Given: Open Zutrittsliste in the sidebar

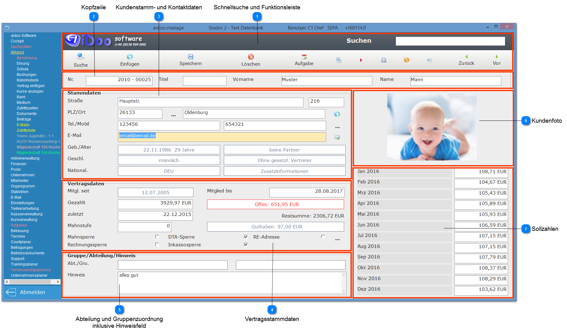Looking at the screenshot, I should (x=26, y=130).
